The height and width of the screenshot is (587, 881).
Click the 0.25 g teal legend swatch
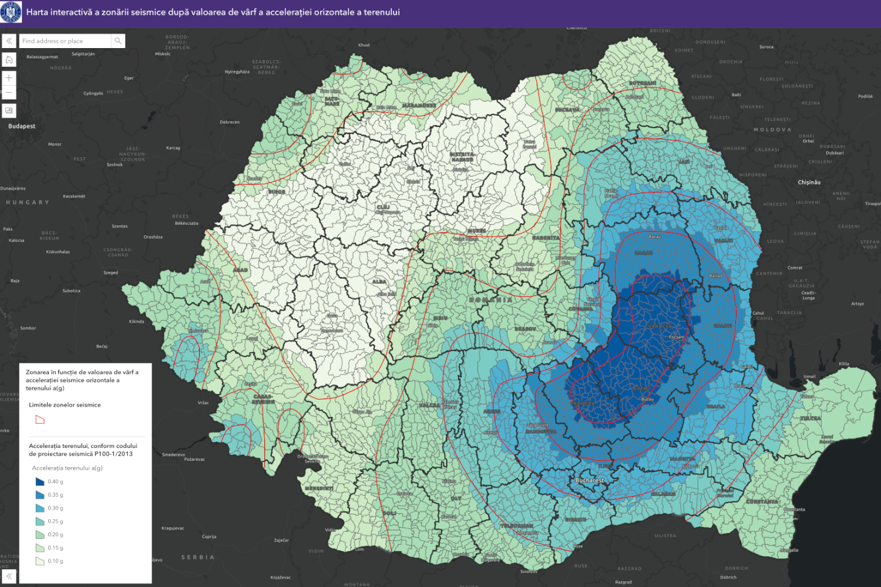click(40, 521)
